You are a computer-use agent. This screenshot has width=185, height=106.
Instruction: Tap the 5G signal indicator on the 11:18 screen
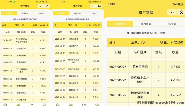[175, 4]
